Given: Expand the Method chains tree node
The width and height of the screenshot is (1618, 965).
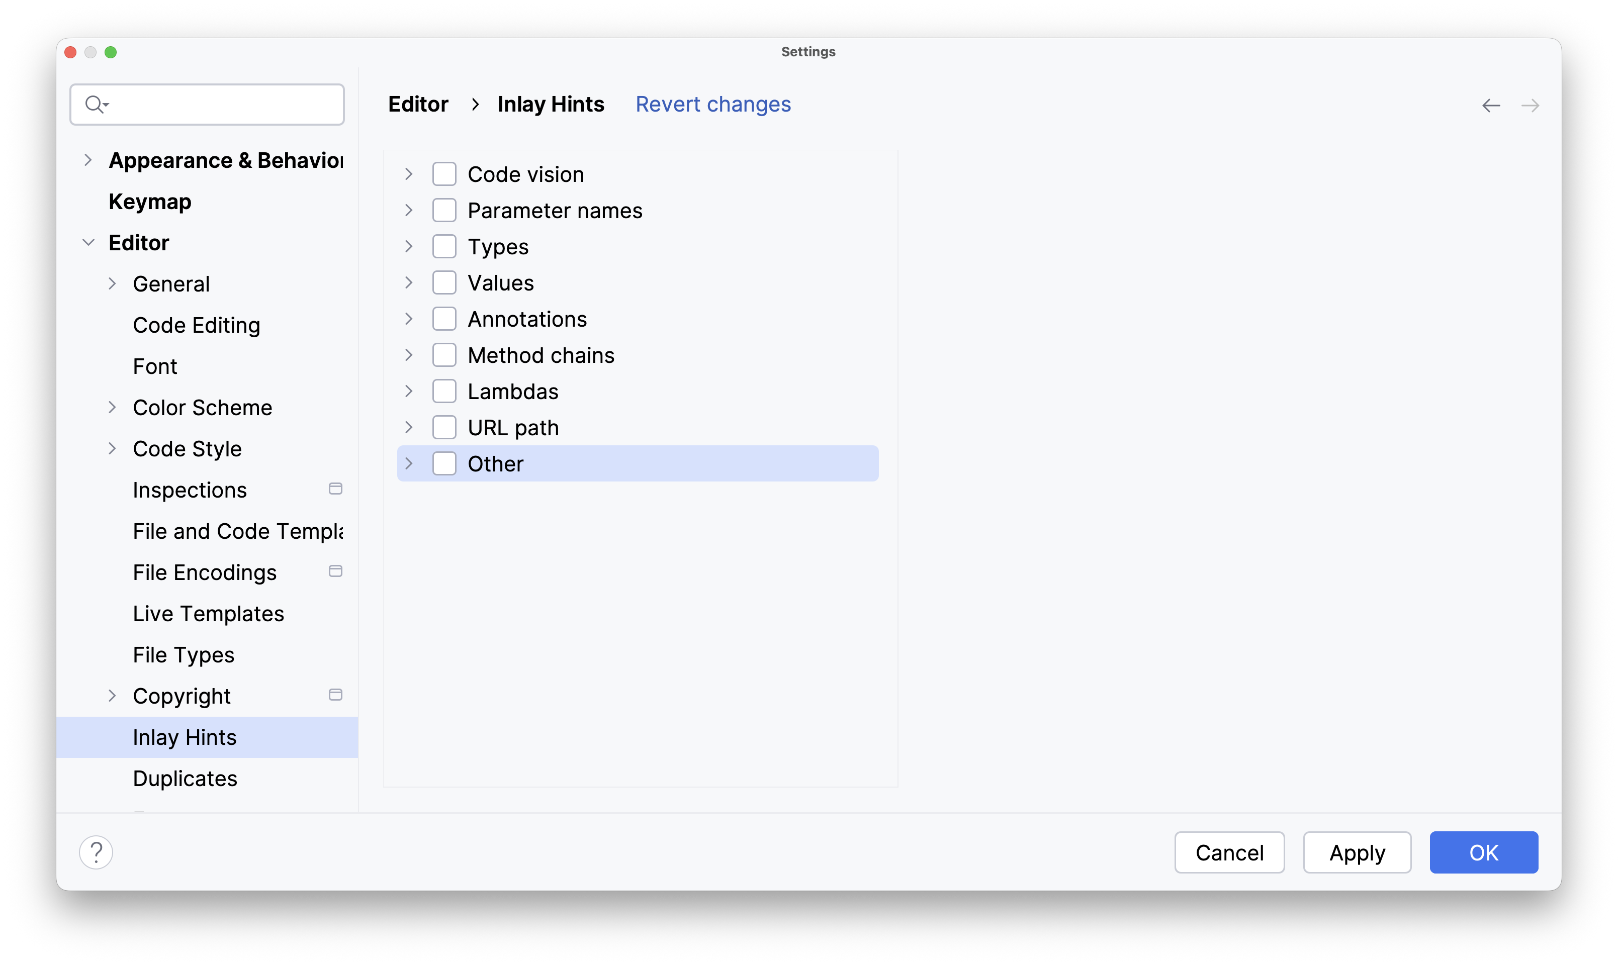Looking at the screenshot, I should pyautogui.click(x=409, y=354).
